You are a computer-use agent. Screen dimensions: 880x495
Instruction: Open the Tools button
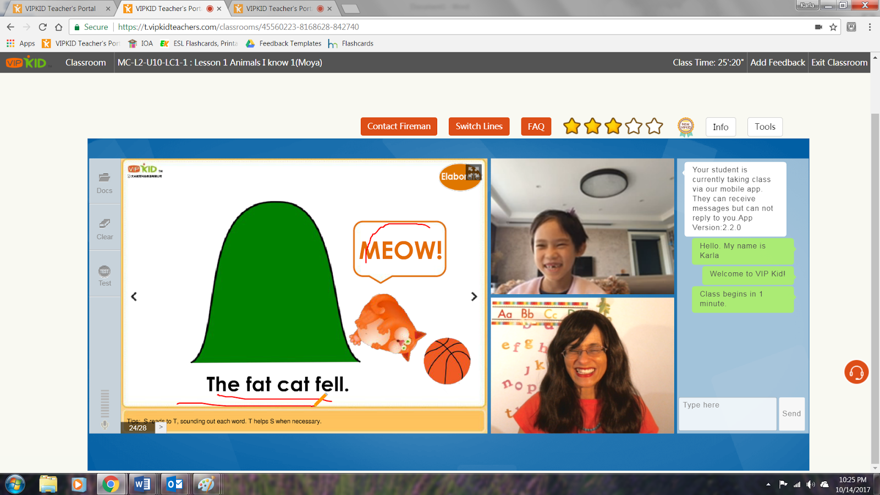tap(765, 127)
